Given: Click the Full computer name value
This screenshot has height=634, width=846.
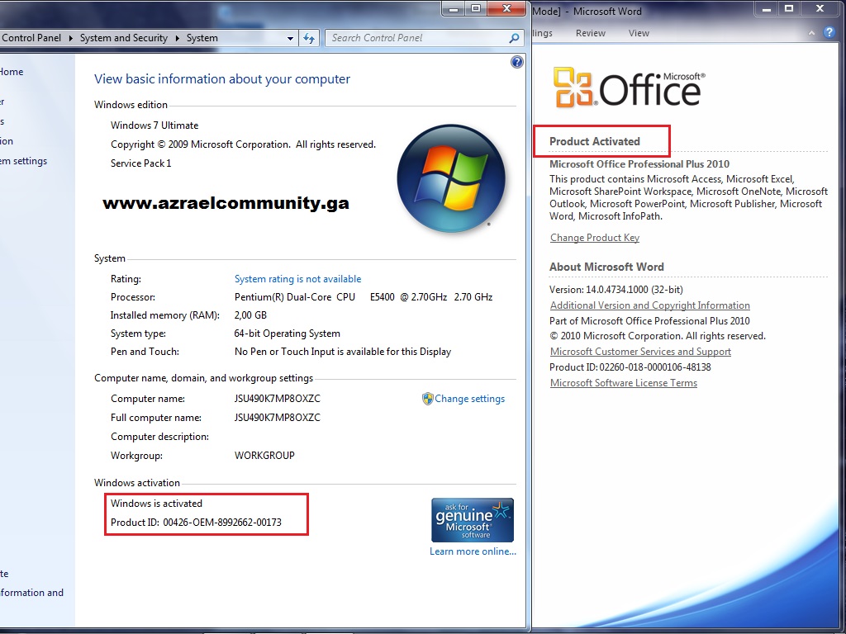Looking at the screenshot, I should pyautogui.click(x=278, y=417).
